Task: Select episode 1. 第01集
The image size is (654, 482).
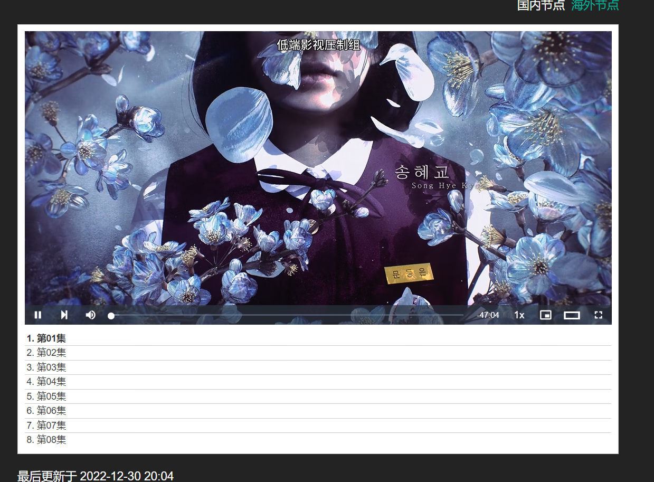Action: click(x=318, y=338)
